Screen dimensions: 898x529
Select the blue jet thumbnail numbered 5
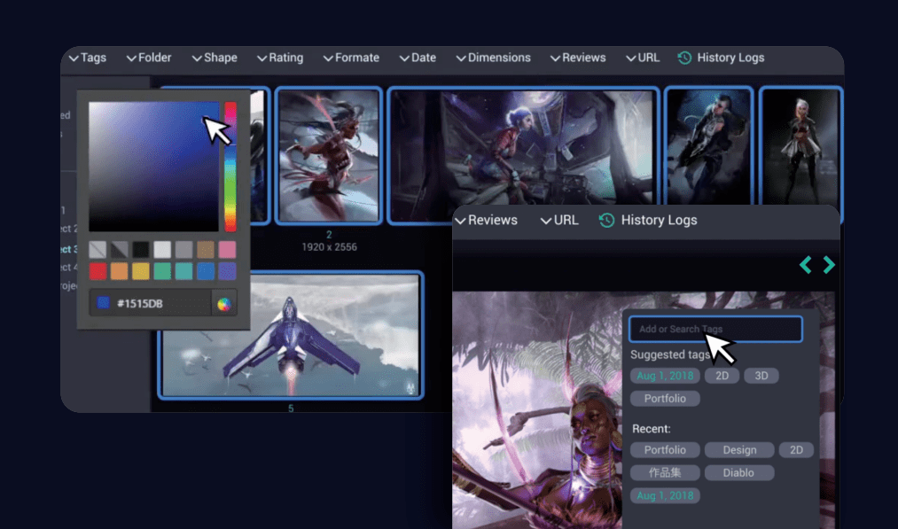click(x=291, y=336)
